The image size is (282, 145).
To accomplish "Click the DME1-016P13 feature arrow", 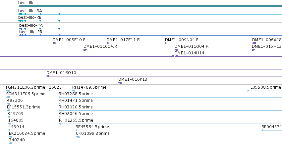I will pos(120,83).
